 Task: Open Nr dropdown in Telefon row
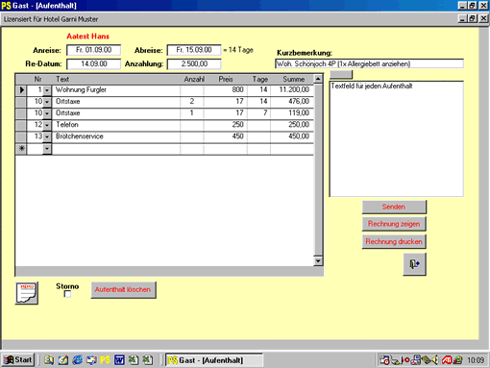click(47, 125)
